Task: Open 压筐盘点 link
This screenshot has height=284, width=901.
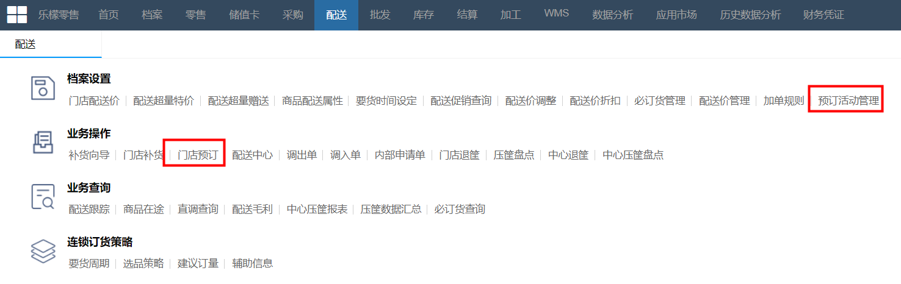Action: coord(513,155)
